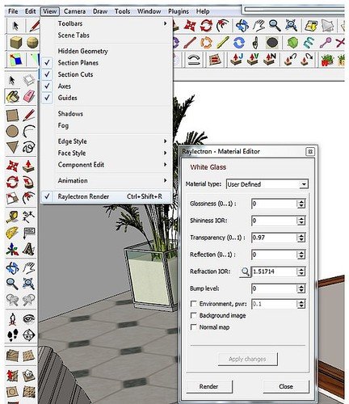
Task: Select the Orbit tool in left toolbar
Action: pyautogui.click(x=12, y=268)
